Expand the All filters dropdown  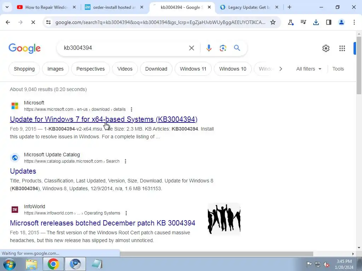[x=309, y=69]
